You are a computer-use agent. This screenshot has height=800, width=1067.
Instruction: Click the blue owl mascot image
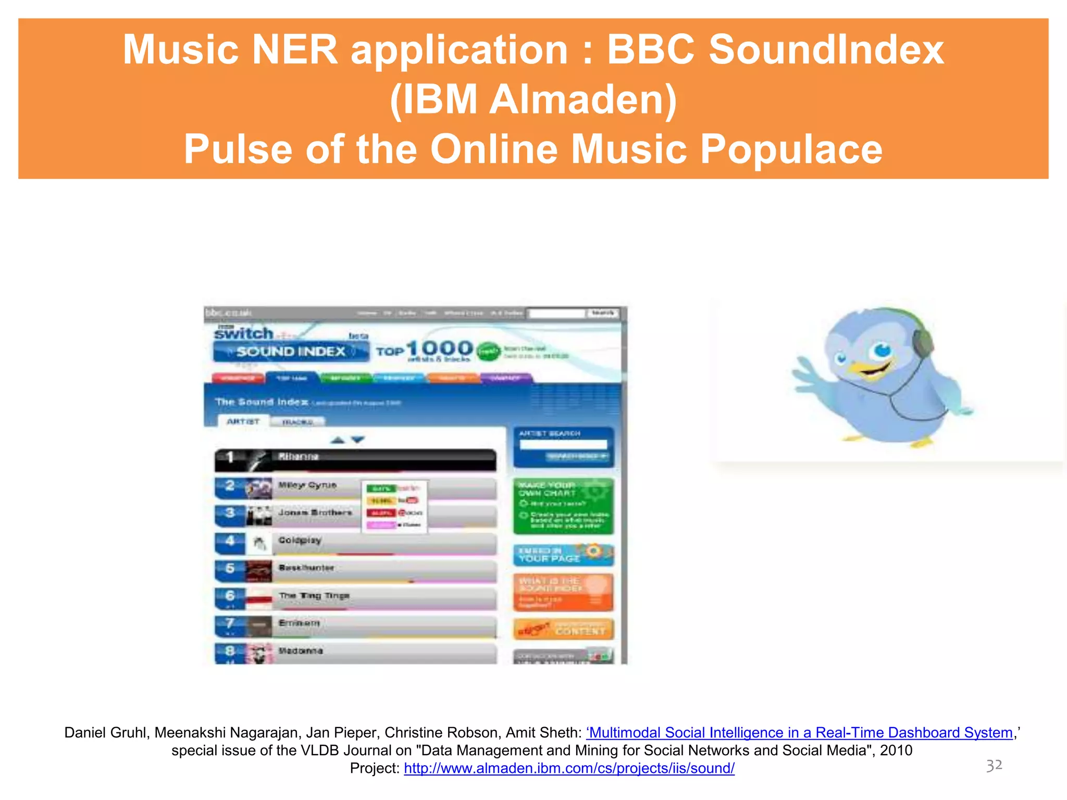coord(883,379)
